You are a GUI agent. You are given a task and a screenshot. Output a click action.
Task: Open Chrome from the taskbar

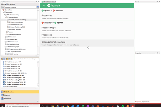68,106
